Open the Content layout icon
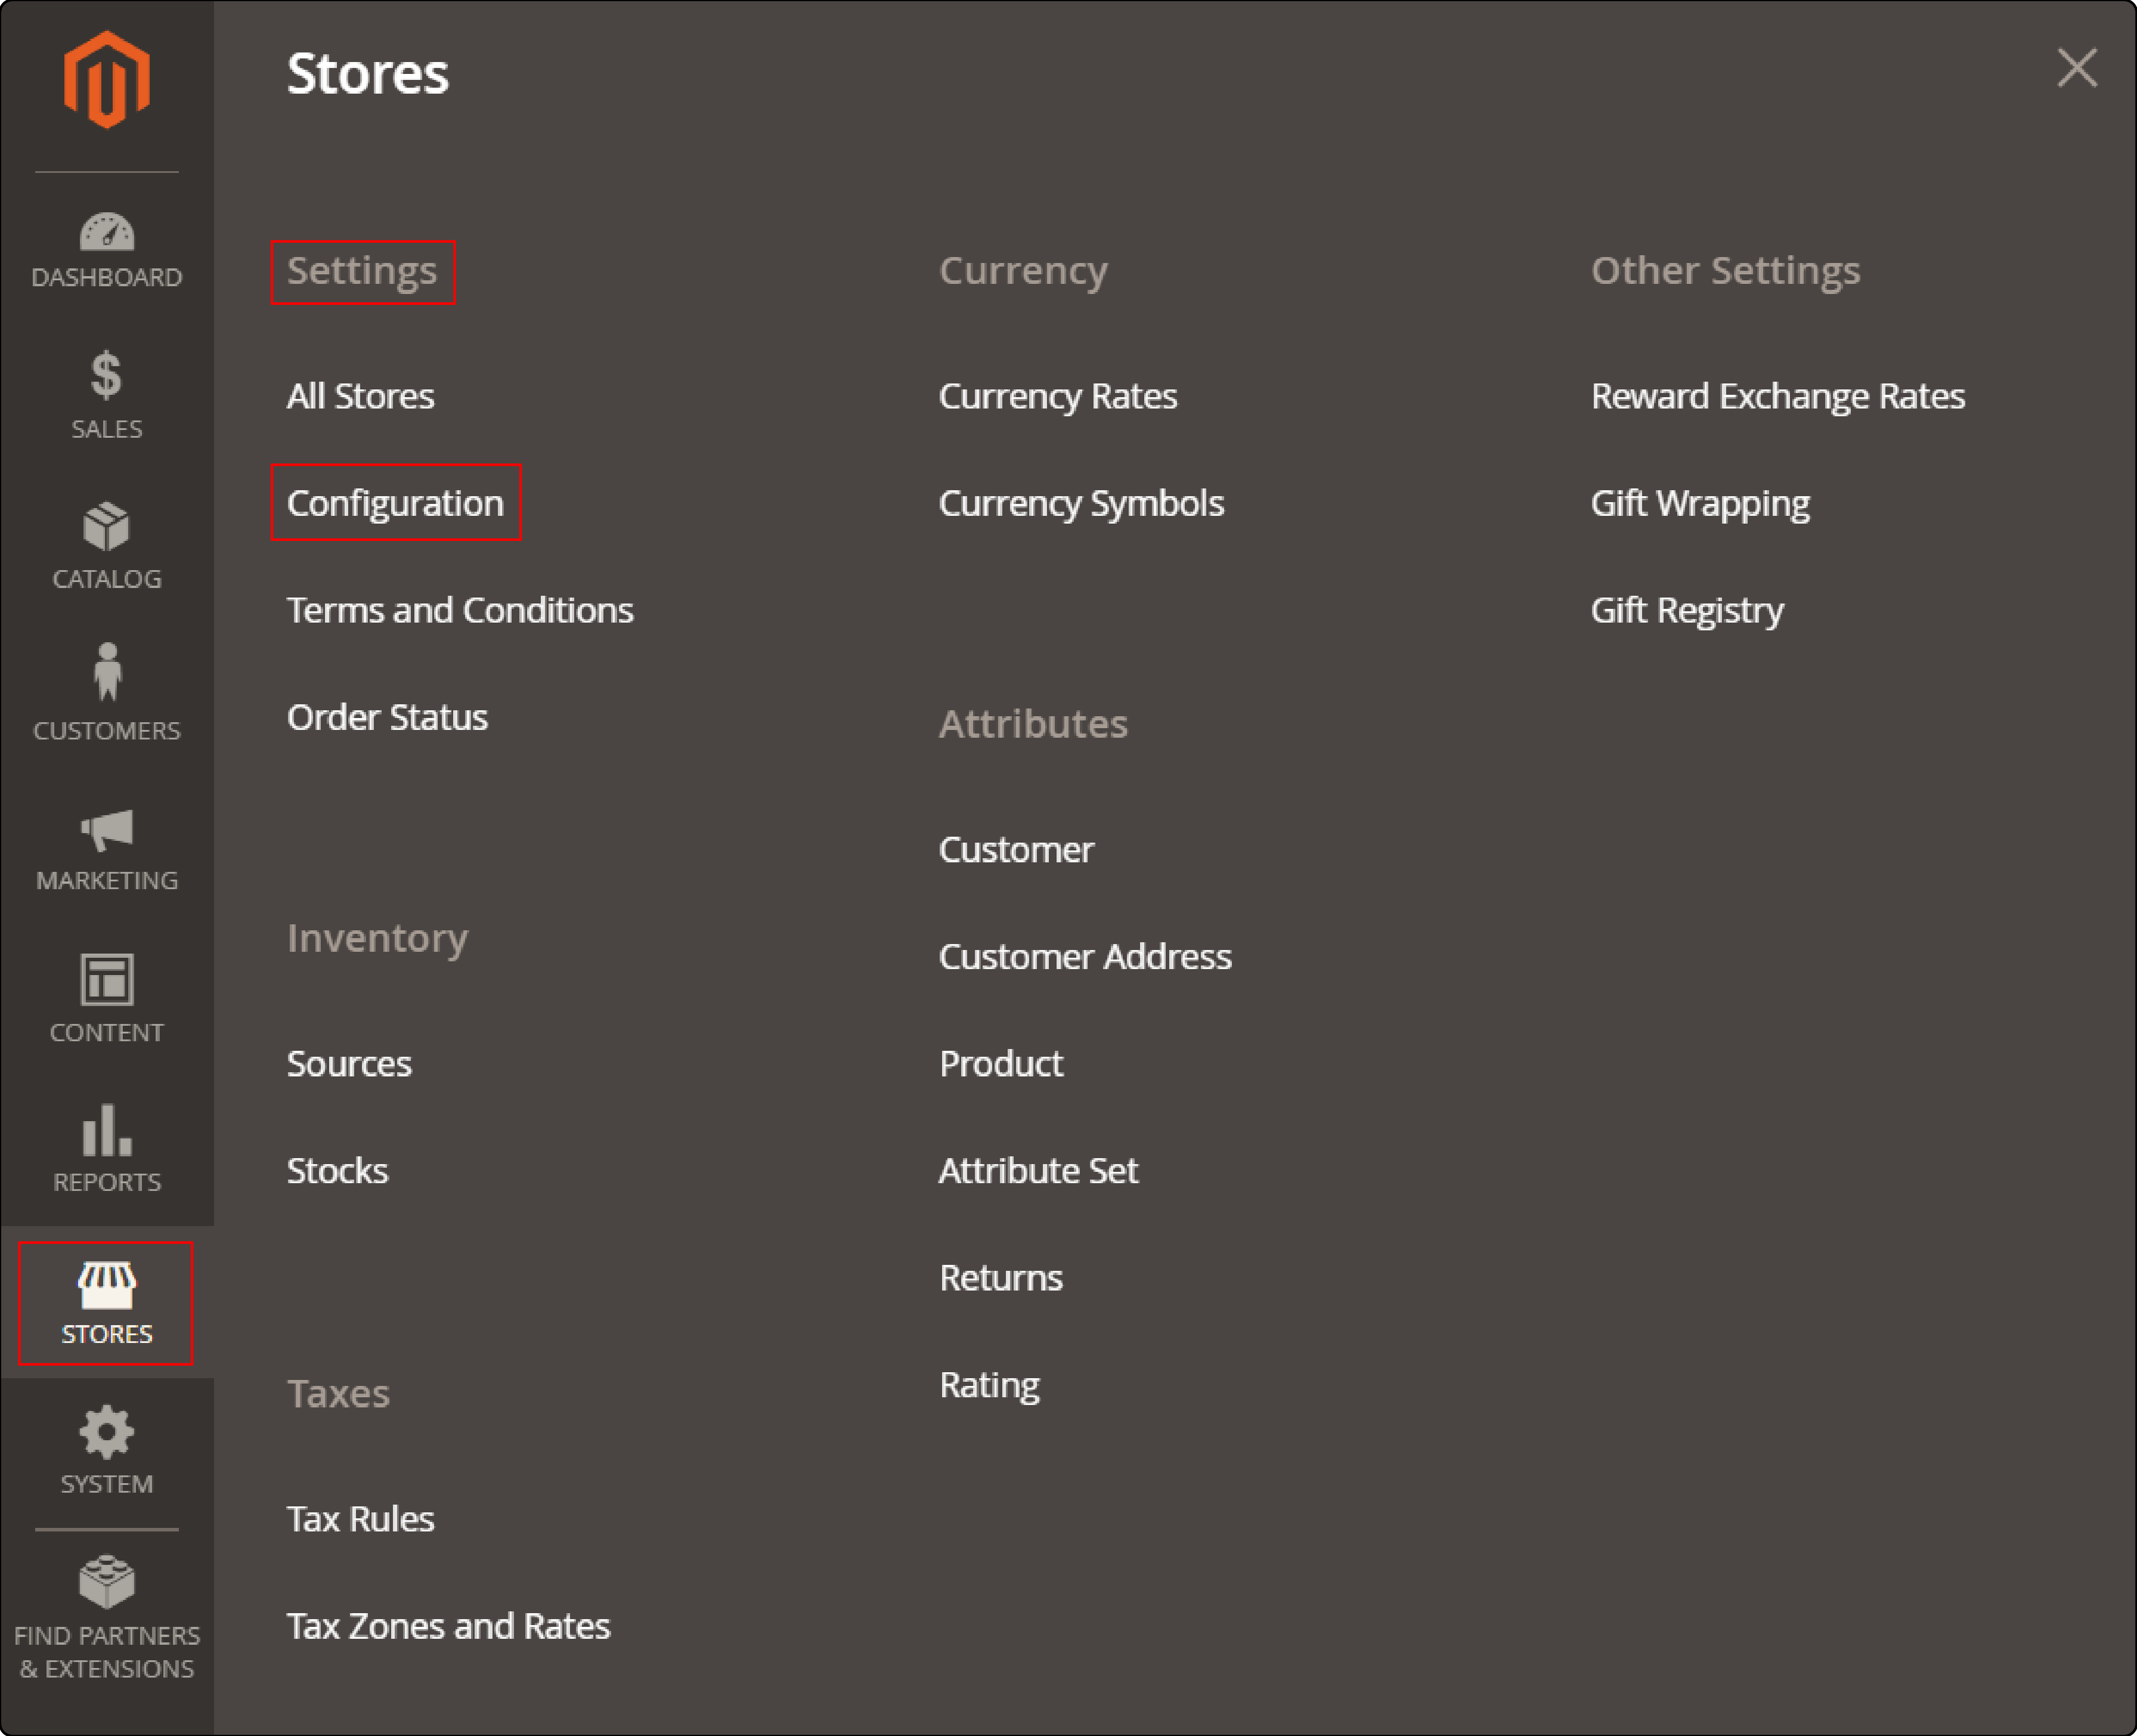The width and height of the screenshot is (2137, 1736). [107, 980]
